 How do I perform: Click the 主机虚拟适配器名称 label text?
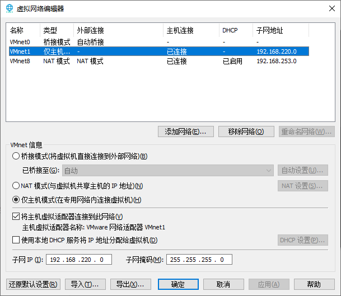point(53,227)
